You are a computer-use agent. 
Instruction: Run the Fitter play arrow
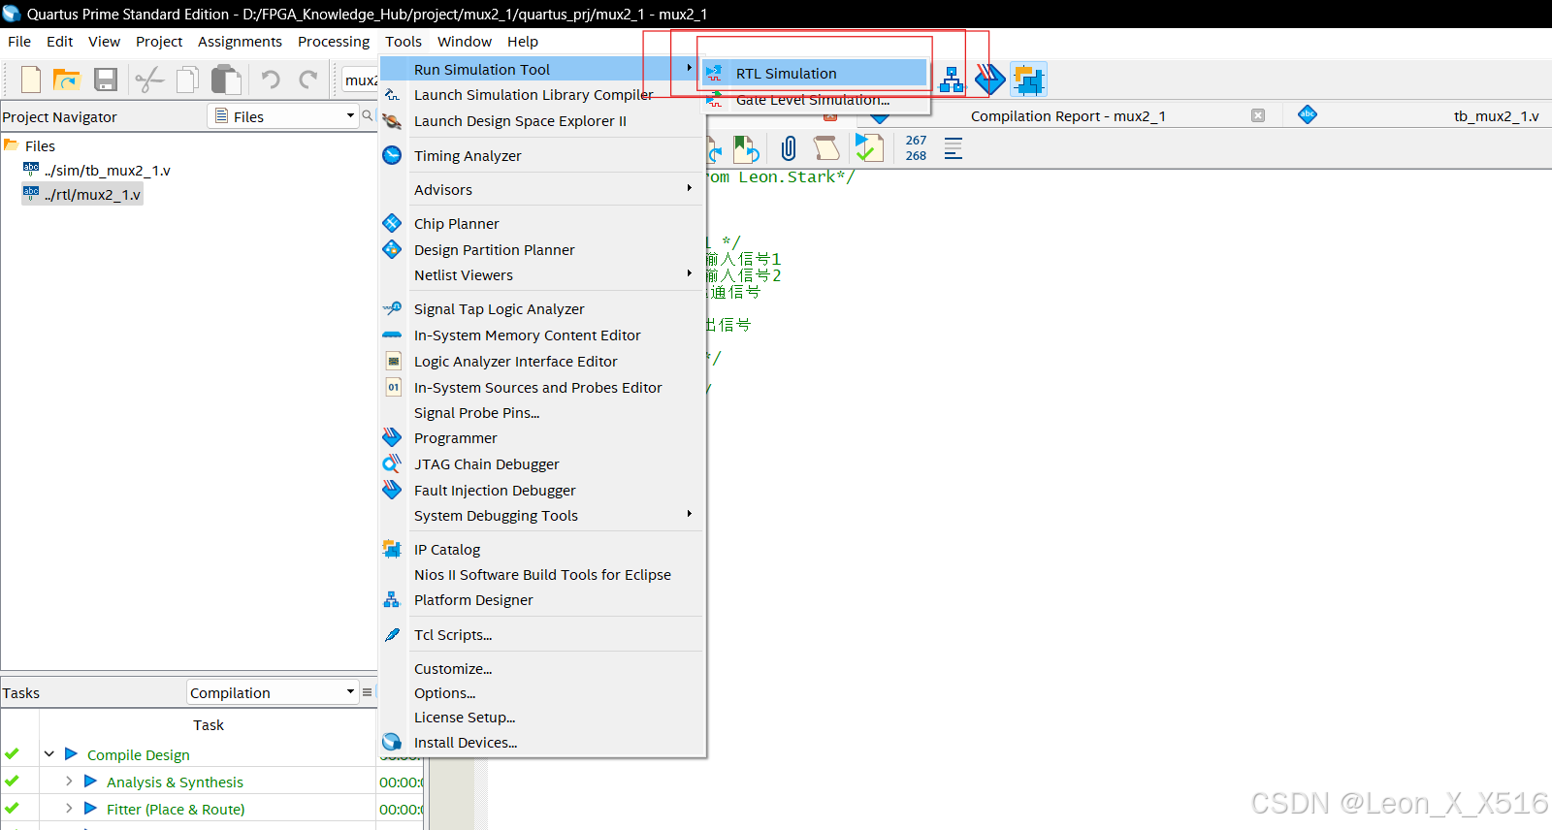90,808
